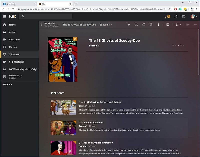Go to Home in sidebar
The image size is (200, 157).
click(x=19, y=25)
